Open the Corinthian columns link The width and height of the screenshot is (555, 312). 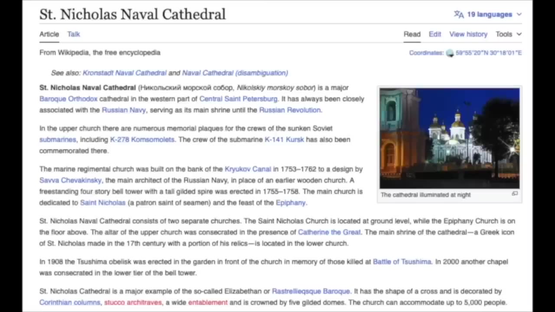point(70,302)
